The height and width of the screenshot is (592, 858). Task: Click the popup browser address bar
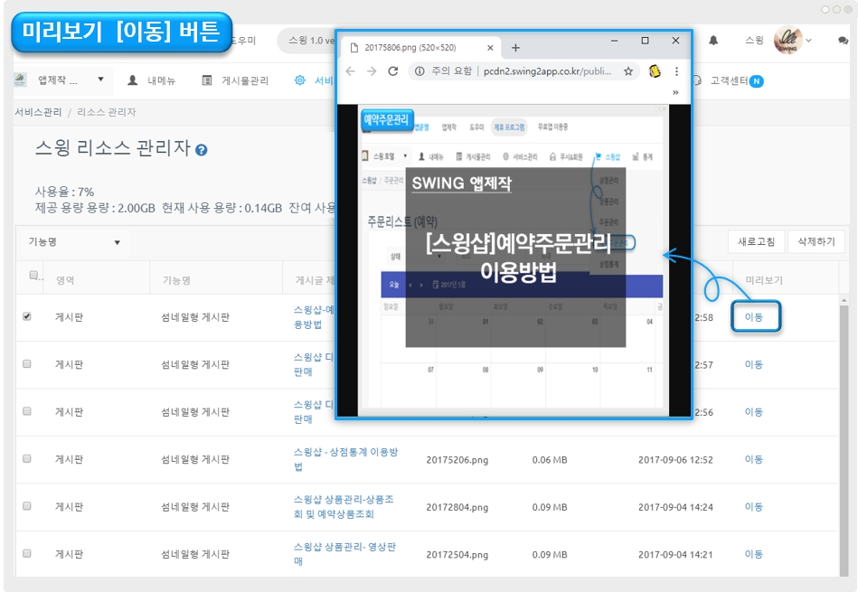pos(524,71)
